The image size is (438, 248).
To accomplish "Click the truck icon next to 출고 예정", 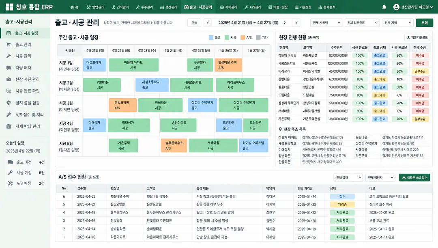I will point(10,162).
